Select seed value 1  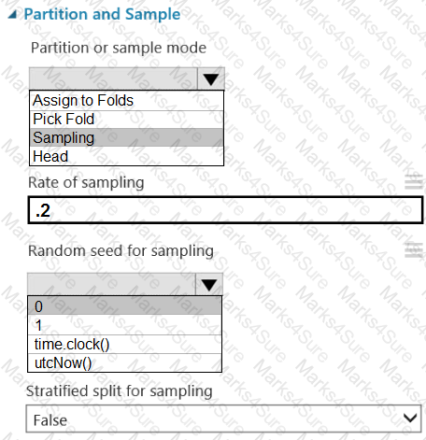(124, 325)
